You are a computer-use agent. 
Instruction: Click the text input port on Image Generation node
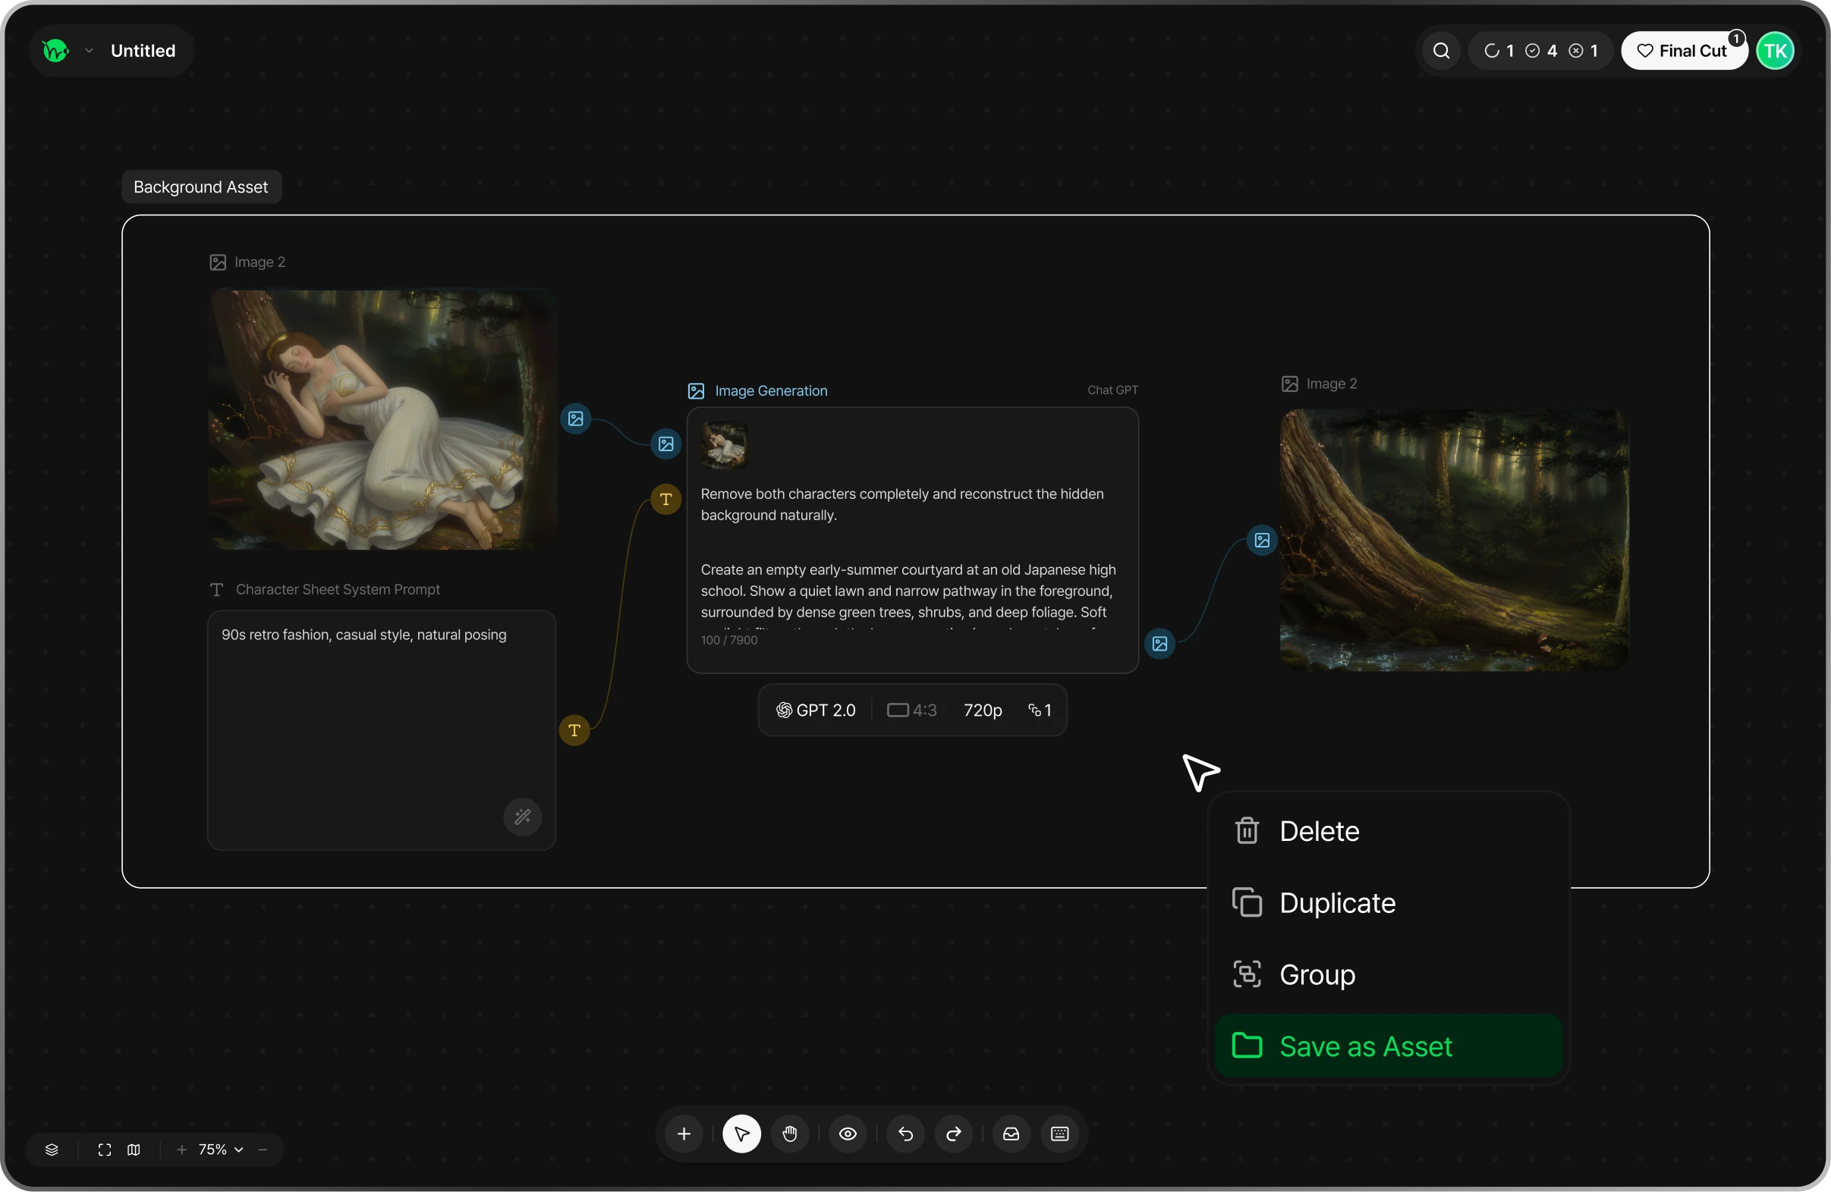pos(666,500)
